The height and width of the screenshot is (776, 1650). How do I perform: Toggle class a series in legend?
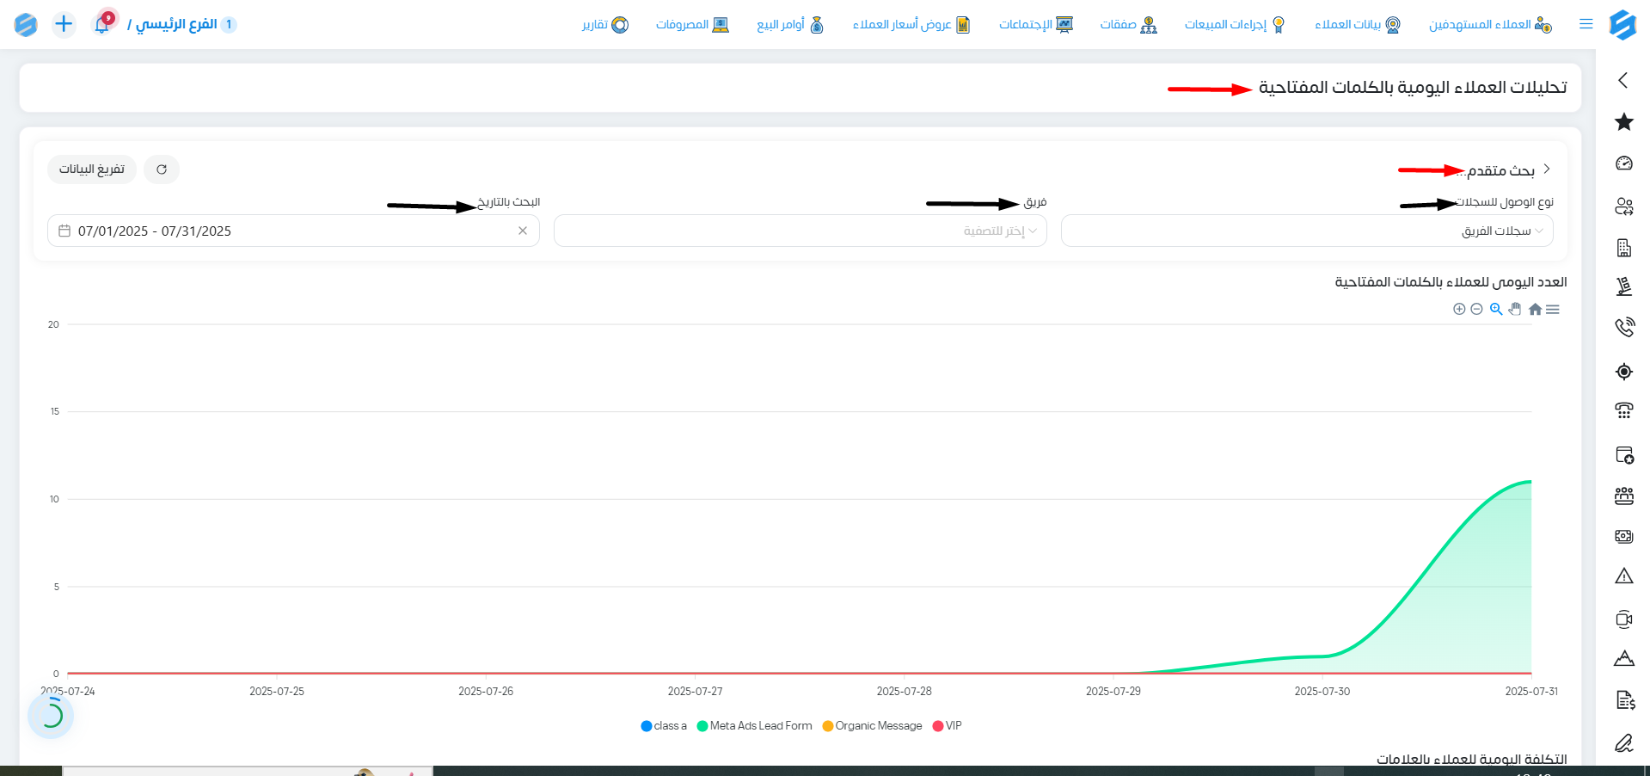point(664,726)
